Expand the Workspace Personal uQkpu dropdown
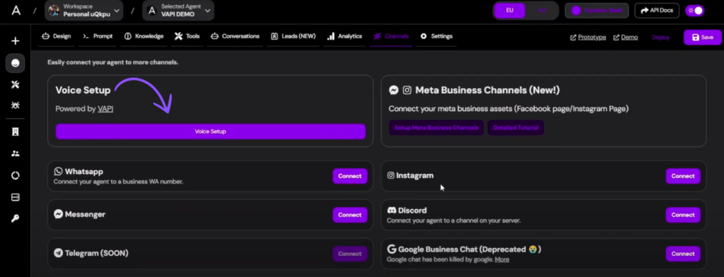724x277 pixels. pos(84,10)
